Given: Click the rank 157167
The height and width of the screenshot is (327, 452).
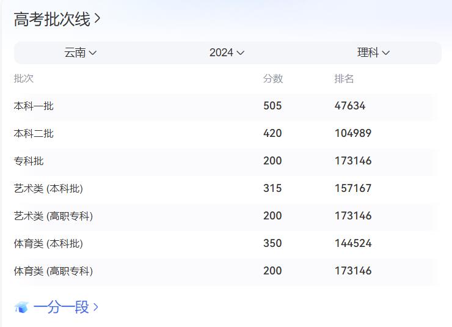Looking at the screenshot, I should [x=353, y=188].
